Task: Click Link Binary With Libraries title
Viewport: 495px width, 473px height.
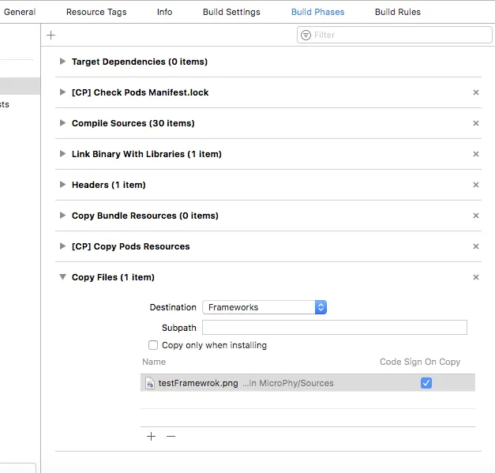Action: (147, 154)
